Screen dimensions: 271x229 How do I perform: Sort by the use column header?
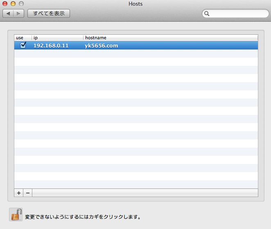[23, 38]
